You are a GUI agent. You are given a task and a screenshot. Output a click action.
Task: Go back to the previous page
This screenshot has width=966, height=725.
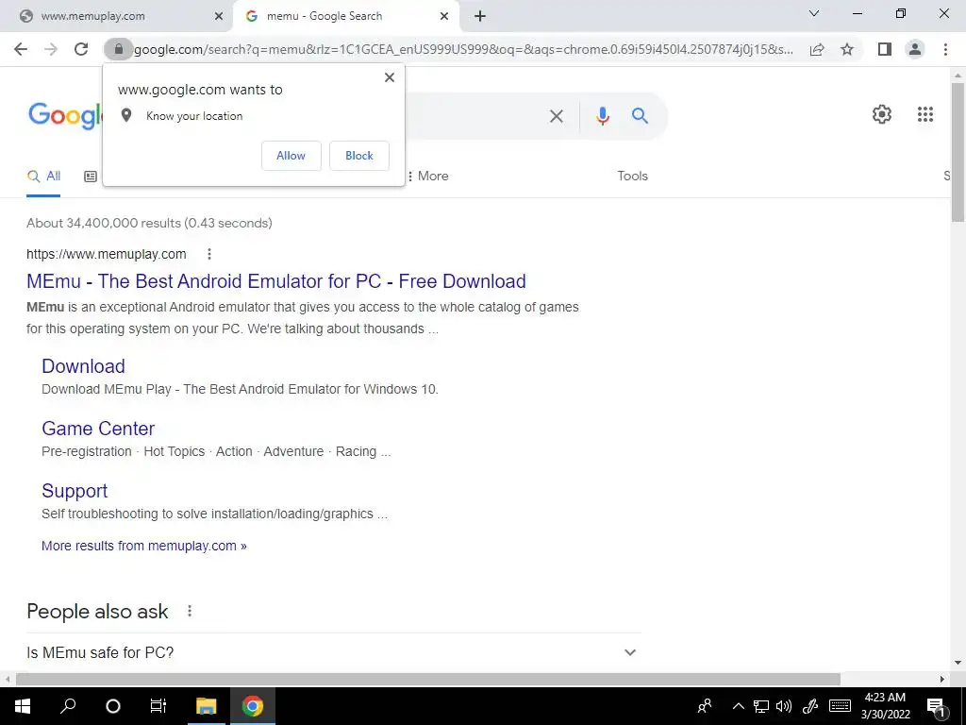pyautogui.click(x=21, y=49)
